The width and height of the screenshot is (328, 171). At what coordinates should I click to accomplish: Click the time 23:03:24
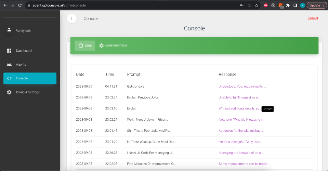tap(111, 97)
